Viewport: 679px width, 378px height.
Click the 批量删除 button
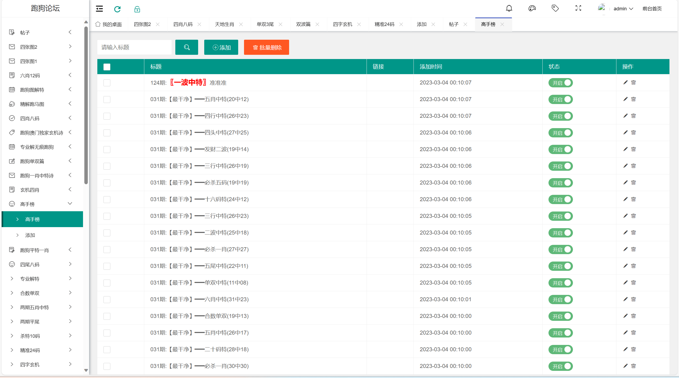tap(266, 47)
